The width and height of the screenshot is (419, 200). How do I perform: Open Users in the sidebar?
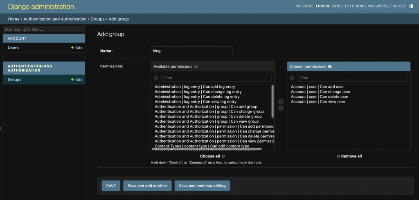coord(14,47)
